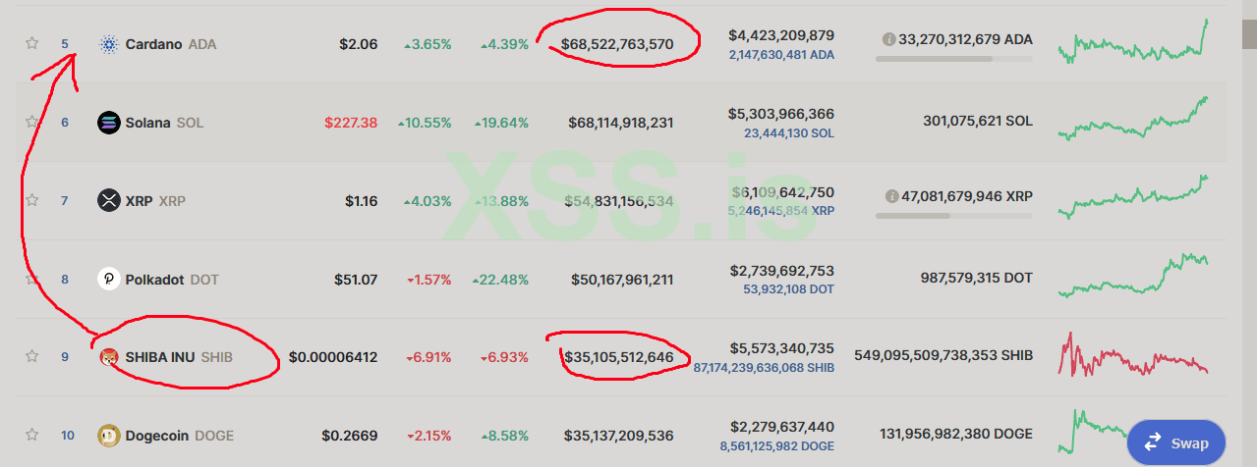
Task: Click info icon beside Cardano circulating supply
Action: click(888, 40)
